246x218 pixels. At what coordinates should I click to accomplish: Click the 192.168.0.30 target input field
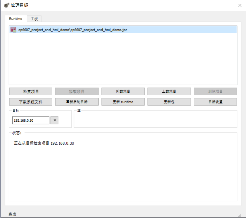31,120
